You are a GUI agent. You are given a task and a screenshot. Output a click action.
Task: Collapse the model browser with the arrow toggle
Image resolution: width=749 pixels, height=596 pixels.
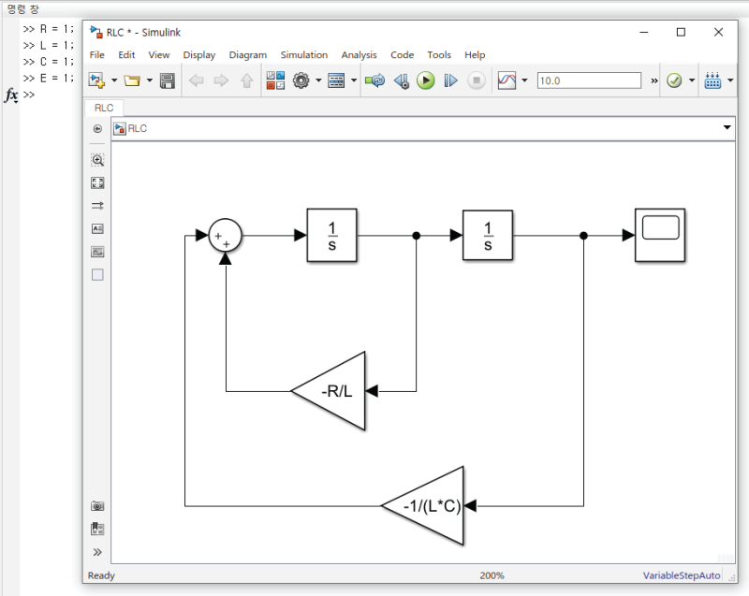pos(97,128)
